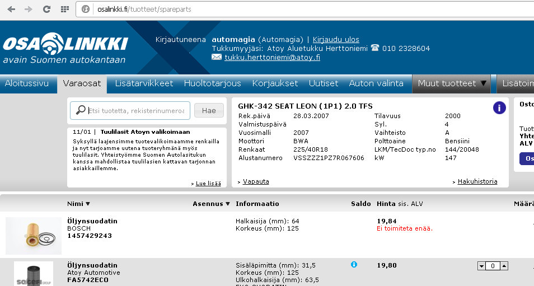534x286 pixels.
Task: Click the blue stock info icon for FA5742ECO
Action: tap(354, 265)
